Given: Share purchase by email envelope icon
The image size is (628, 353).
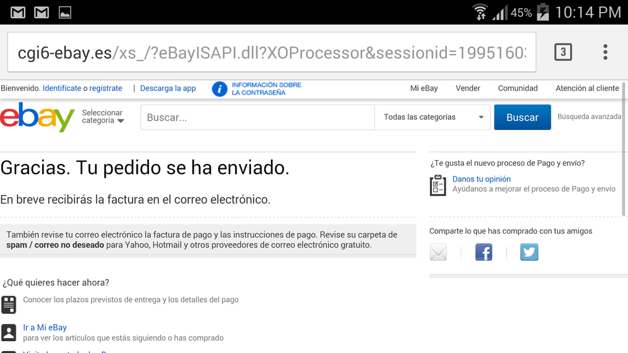Looking at the screenshot, I should click(438, 252).
